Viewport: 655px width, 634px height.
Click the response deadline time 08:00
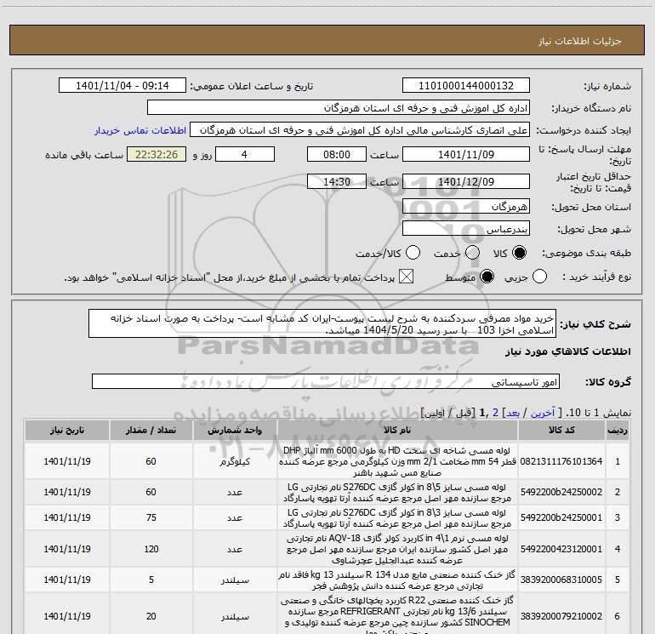pyautogui.click(x=337, y=154)
